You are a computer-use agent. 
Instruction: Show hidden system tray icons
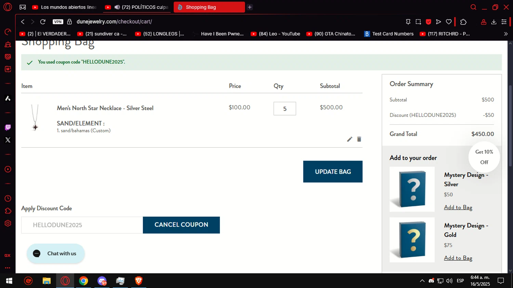422,281
